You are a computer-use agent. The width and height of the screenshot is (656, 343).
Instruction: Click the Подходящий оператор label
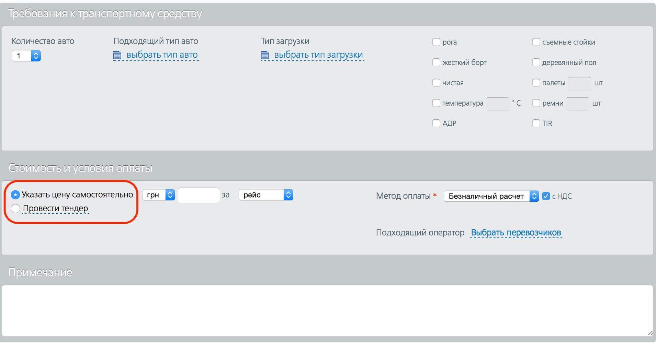420,233
